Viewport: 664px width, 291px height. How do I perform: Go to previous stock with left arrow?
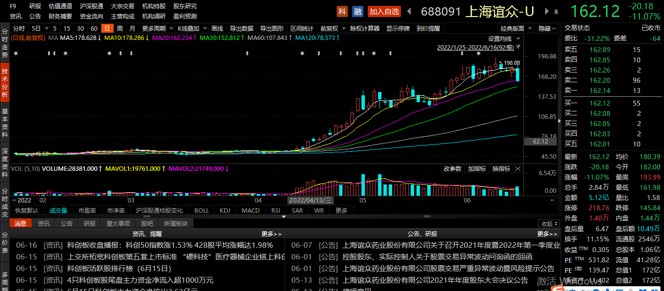point(410,12)
